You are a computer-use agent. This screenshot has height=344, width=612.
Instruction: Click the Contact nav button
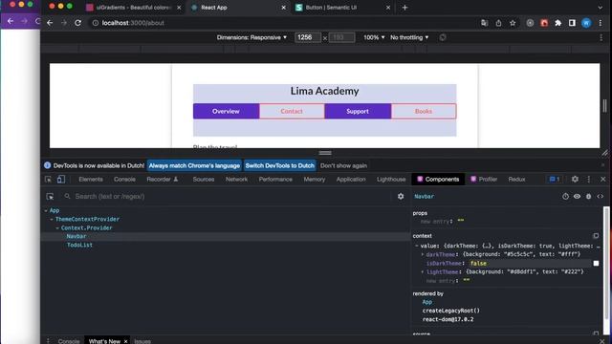(x=292, y=111)
